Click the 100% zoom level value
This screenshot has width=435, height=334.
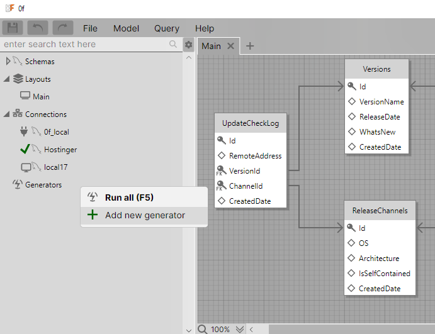220,330
